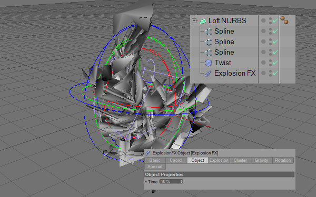Click the third Spline object icon
The image size is (316, 197).
(209, 53)
